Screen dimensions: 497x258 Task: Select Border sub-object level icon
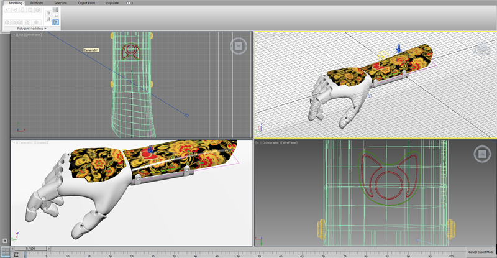(x=22, y=10)
